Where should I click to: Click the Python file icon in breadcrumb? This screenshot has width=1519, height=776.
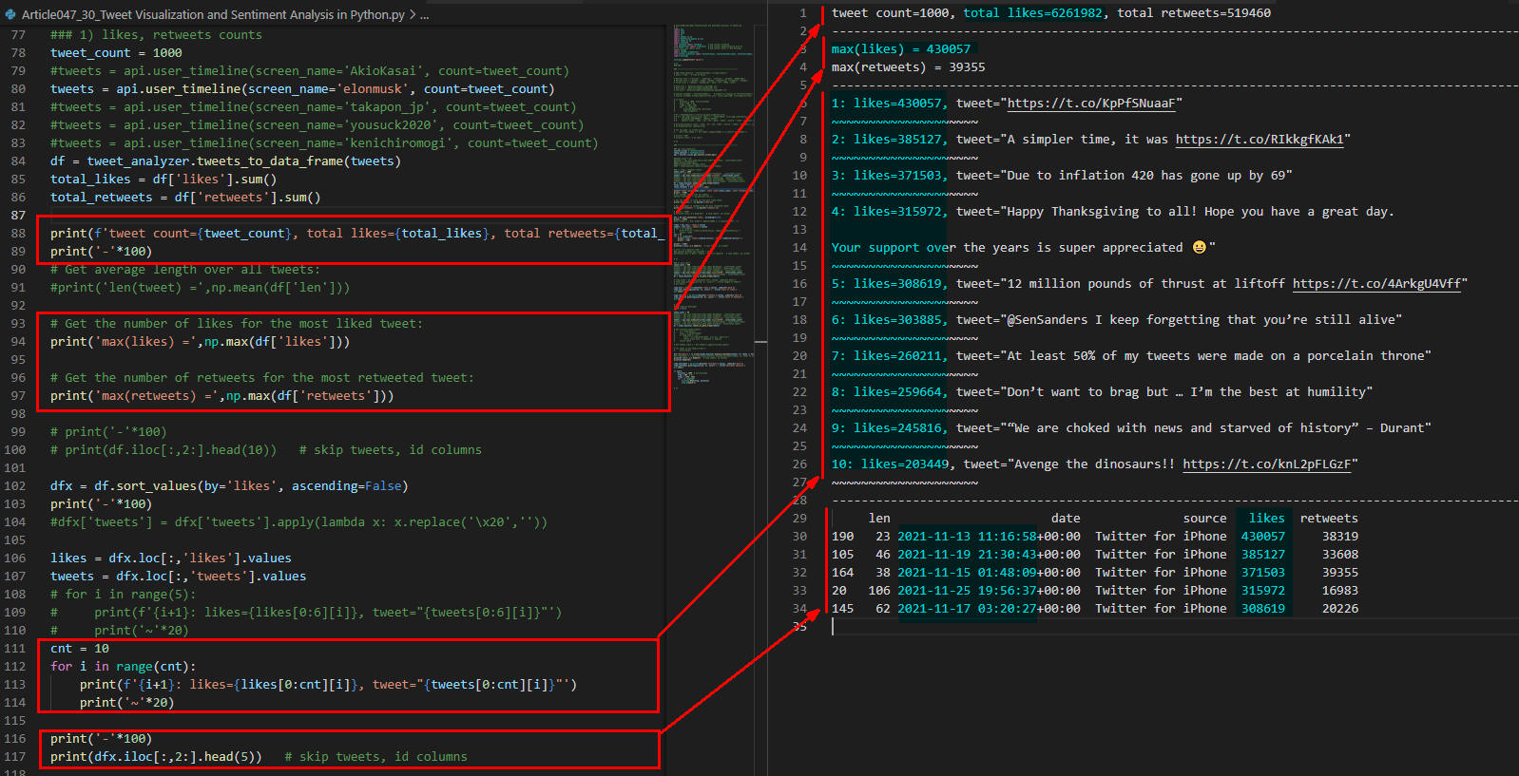point(10,14)
